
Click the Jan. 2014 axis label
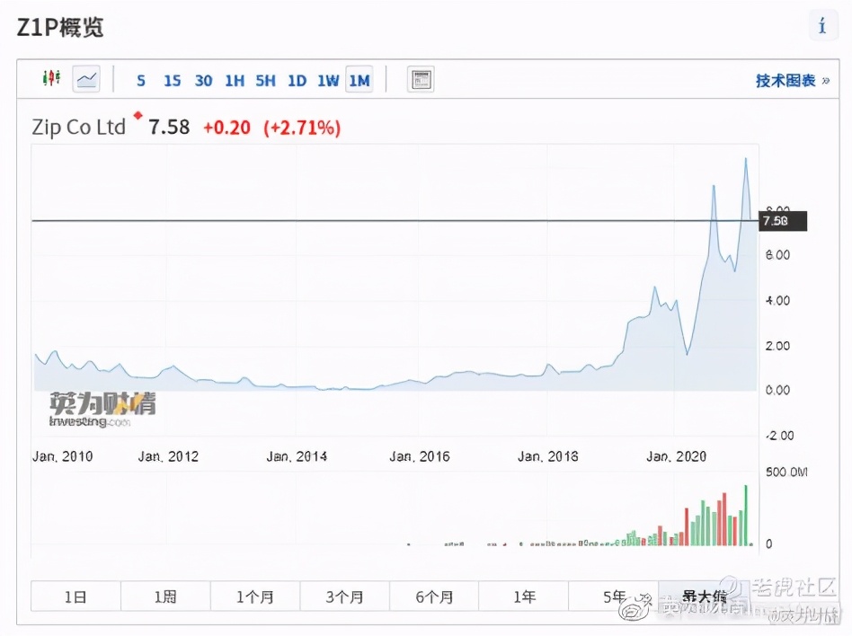pos(297,456)
